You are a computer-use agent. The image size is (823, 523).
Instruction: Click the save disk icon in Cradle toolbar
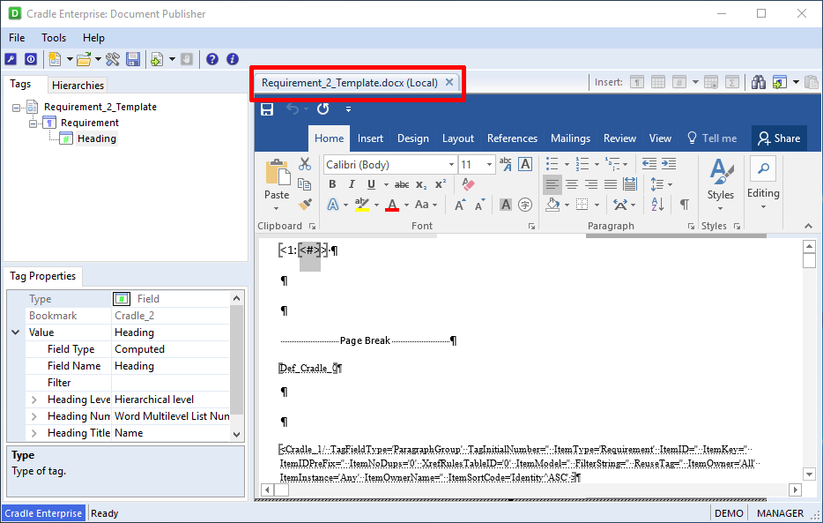[133, 59]
